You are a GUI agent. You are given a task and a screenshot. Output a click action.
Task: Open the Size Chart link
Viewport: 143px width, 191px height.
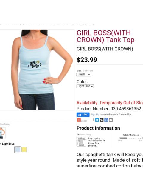point(88,71)
